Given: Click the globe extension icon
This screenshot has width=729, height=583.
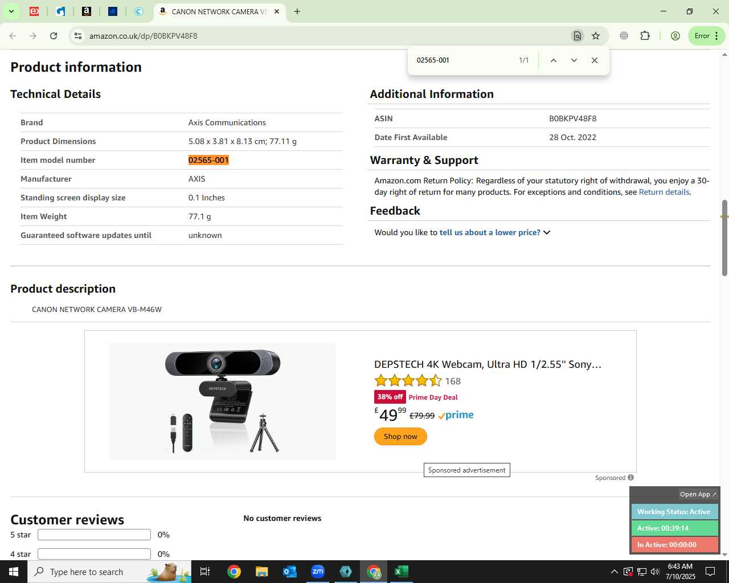Looking at the screenshot, I should 624,36.
